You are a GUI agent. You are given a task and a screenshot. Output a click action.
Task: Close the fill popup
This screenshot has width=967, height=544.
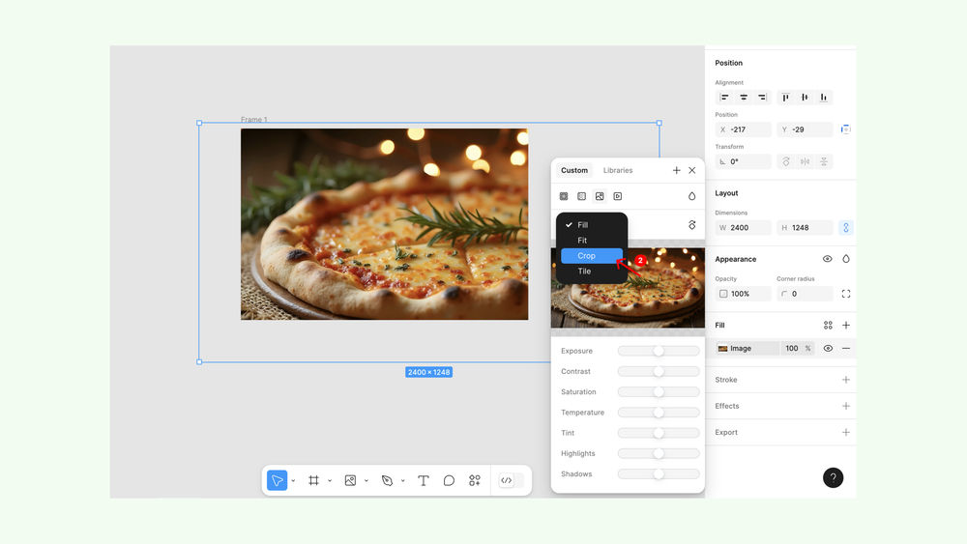coord(692,171)
